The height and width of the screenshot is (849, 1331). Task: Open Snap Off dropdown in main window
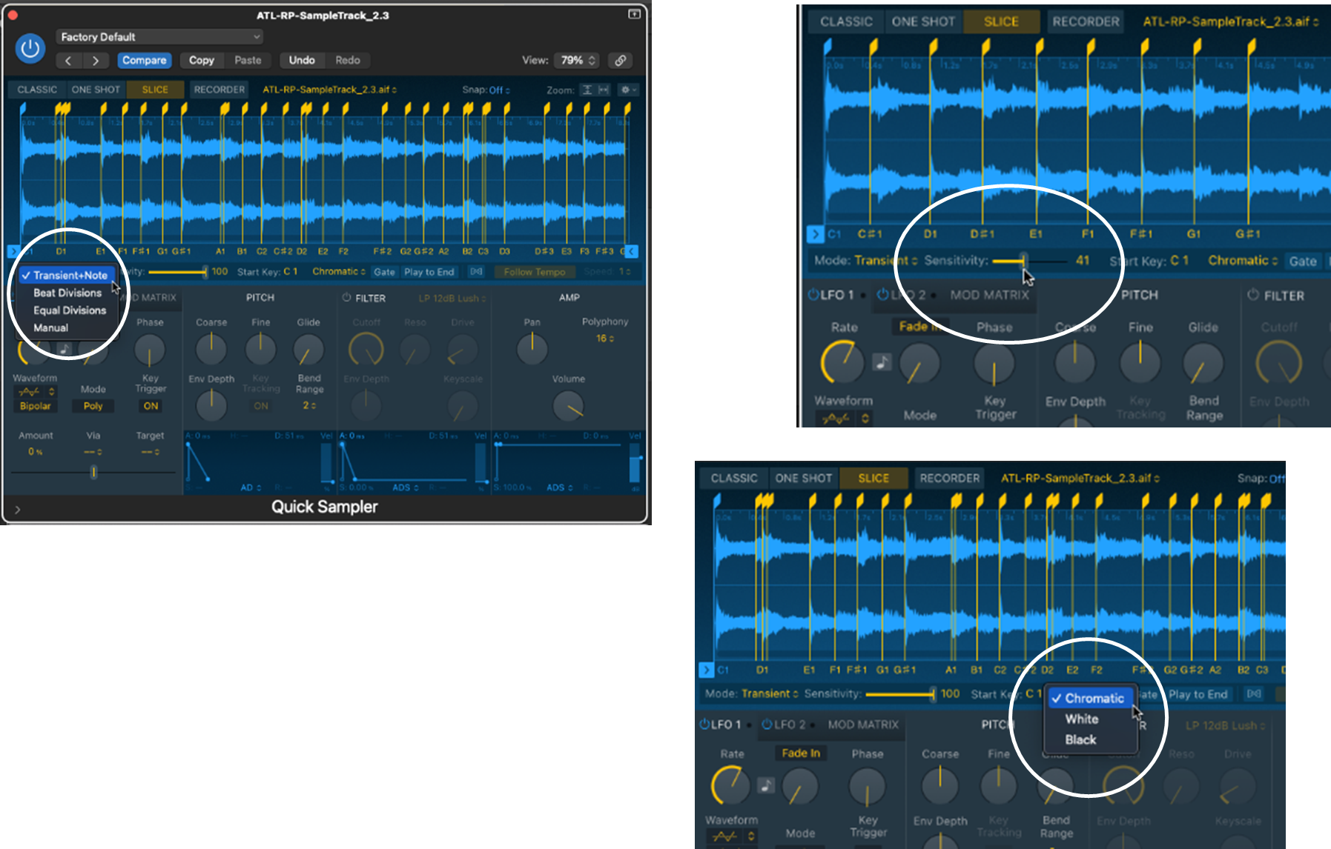click(500, 90)
